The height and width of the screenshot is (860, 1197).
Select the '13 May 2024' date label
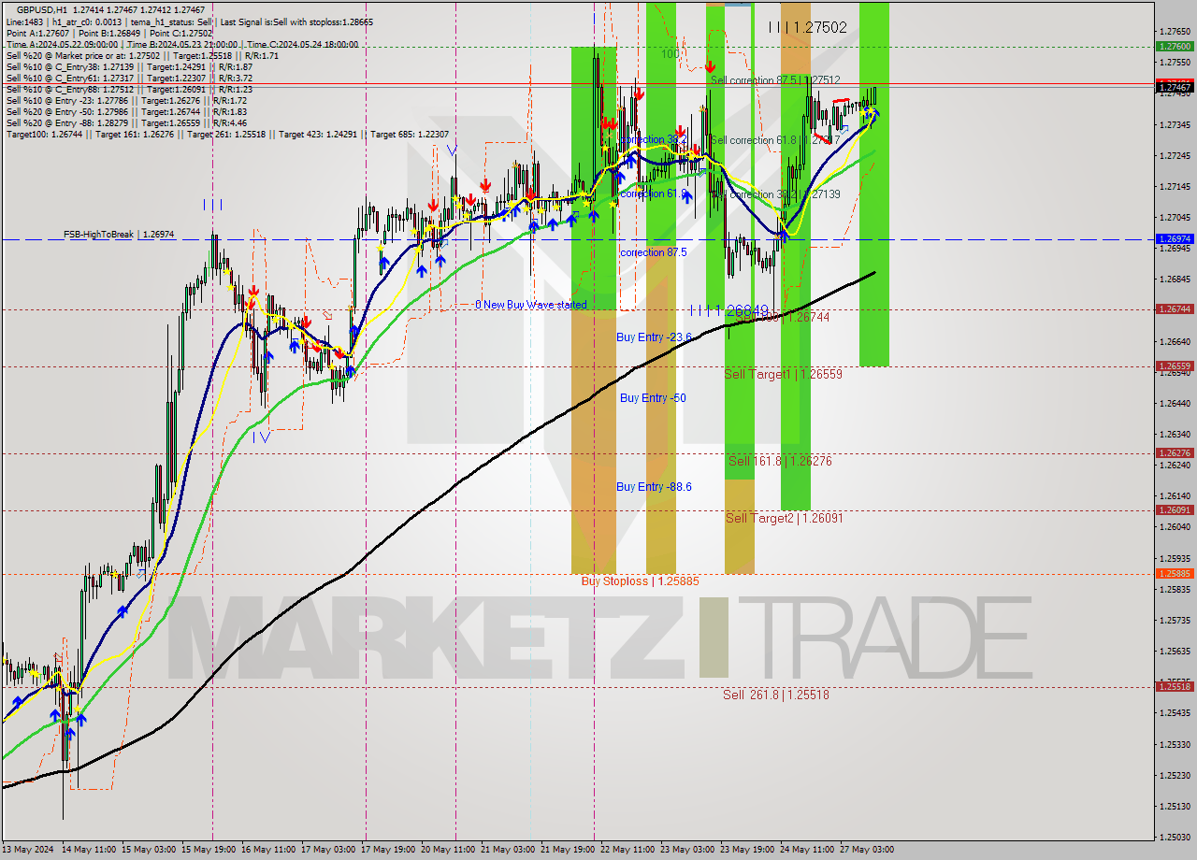[x=29, y=850]
